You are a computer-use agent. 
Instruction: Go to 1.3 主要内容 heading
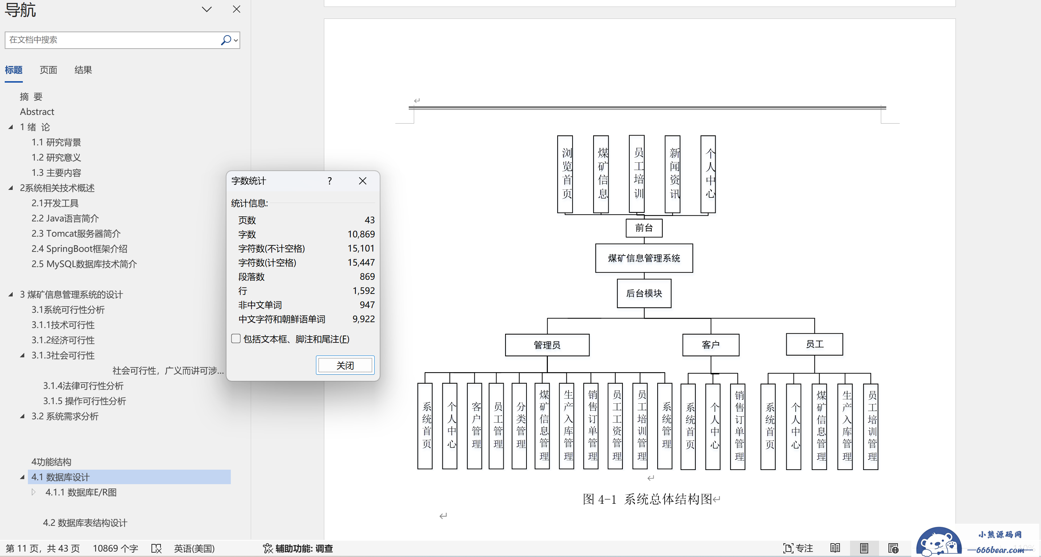click(x=57, y=172)
